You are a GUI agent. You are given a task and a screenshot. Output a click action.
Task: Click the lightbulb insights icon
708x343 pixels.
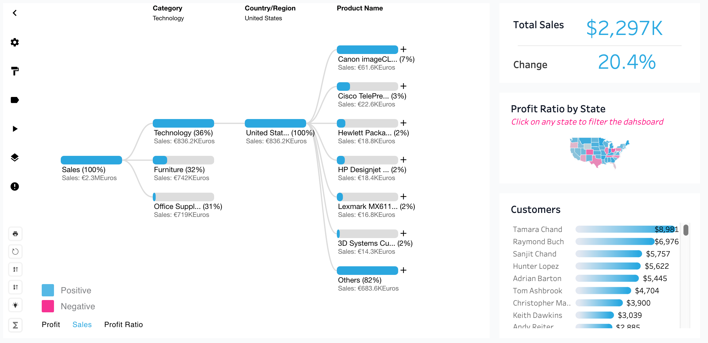click(15, 305)
